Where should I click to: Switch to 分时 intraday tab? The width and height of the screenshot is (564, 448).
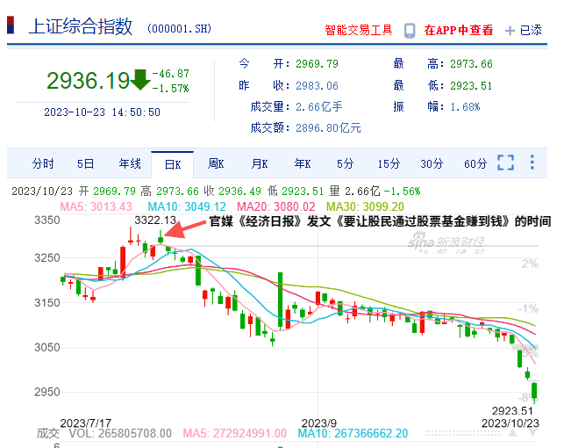point(43,164)
